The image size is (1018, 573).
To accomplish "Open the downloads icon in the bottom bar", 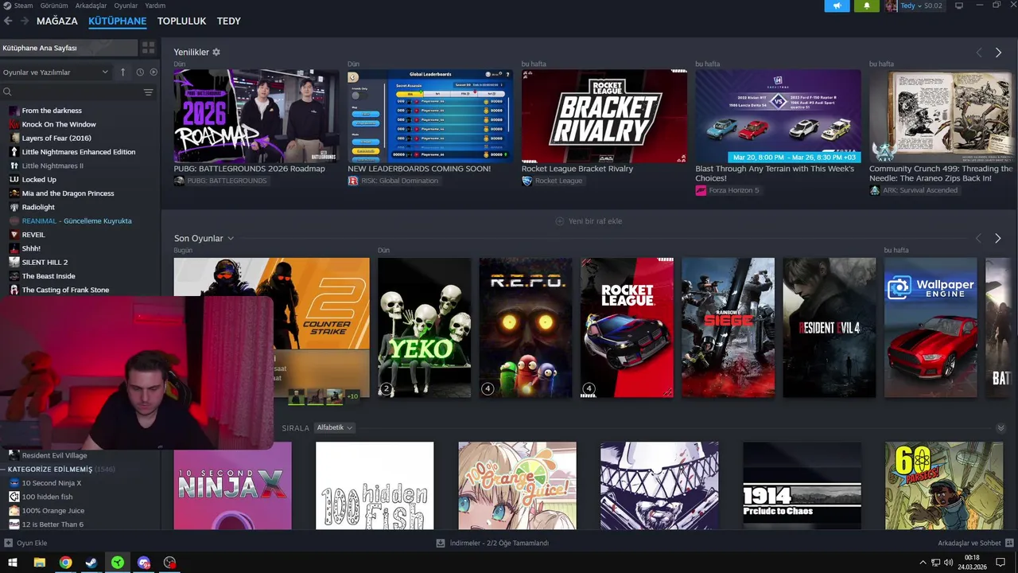I will tap(440, 543).
